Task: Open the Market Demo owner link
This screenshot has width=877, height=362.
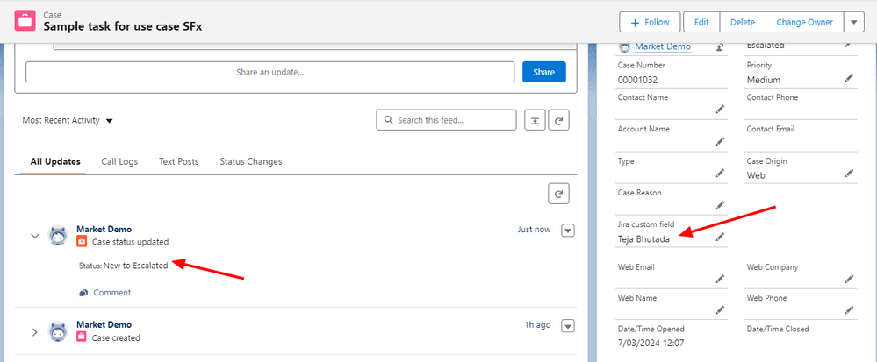Action: click(x=662, y=47)
